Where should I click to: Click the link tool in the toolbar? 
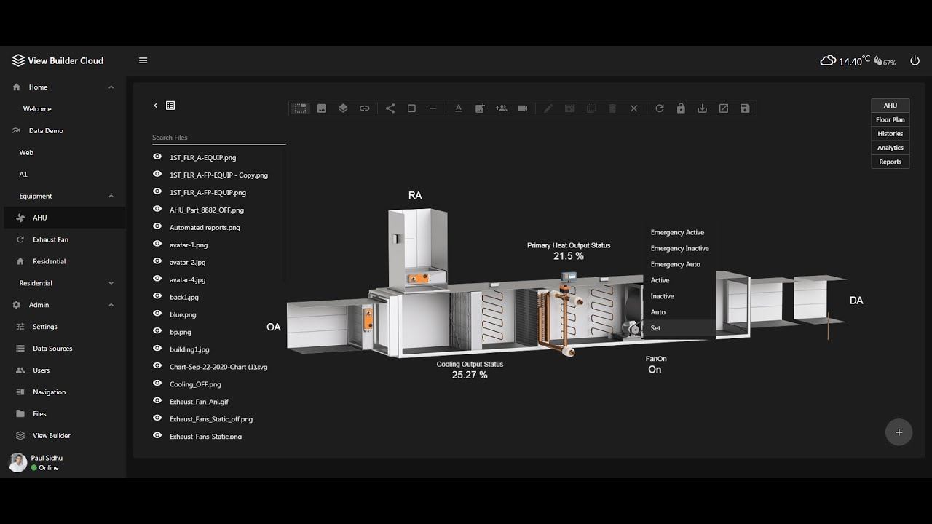click(x=365, y=108)
